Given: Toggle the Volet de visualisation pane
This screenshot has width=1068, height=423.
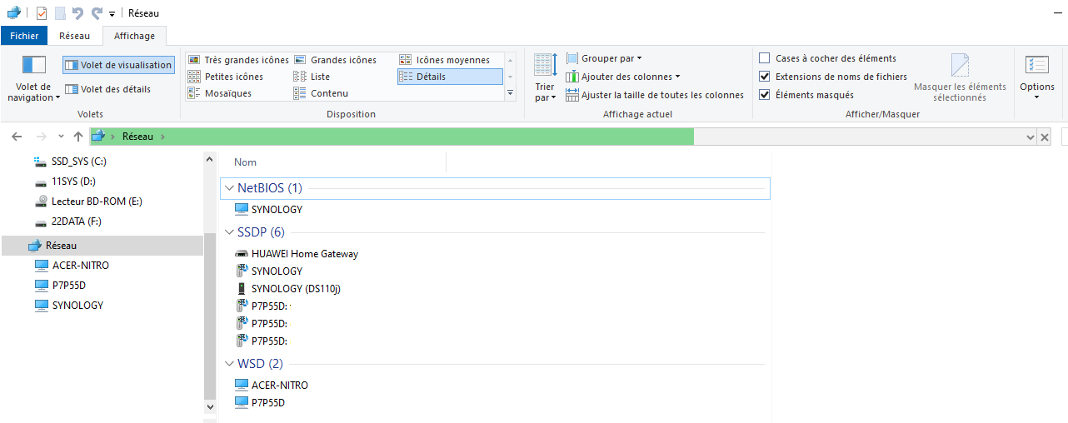Looking at the screenshot, I should [118, 65].
